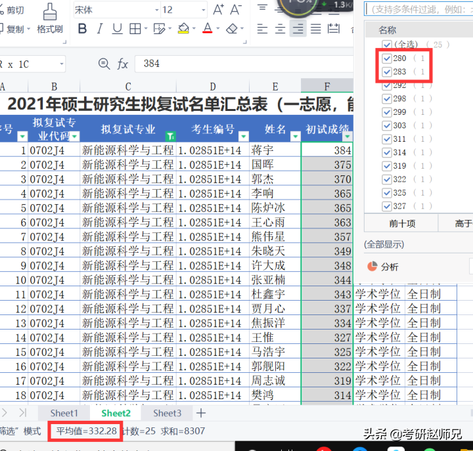The image size is (473, 451).
Task: Uncheck the 325 filter value
Action: (x=386, y=192)
